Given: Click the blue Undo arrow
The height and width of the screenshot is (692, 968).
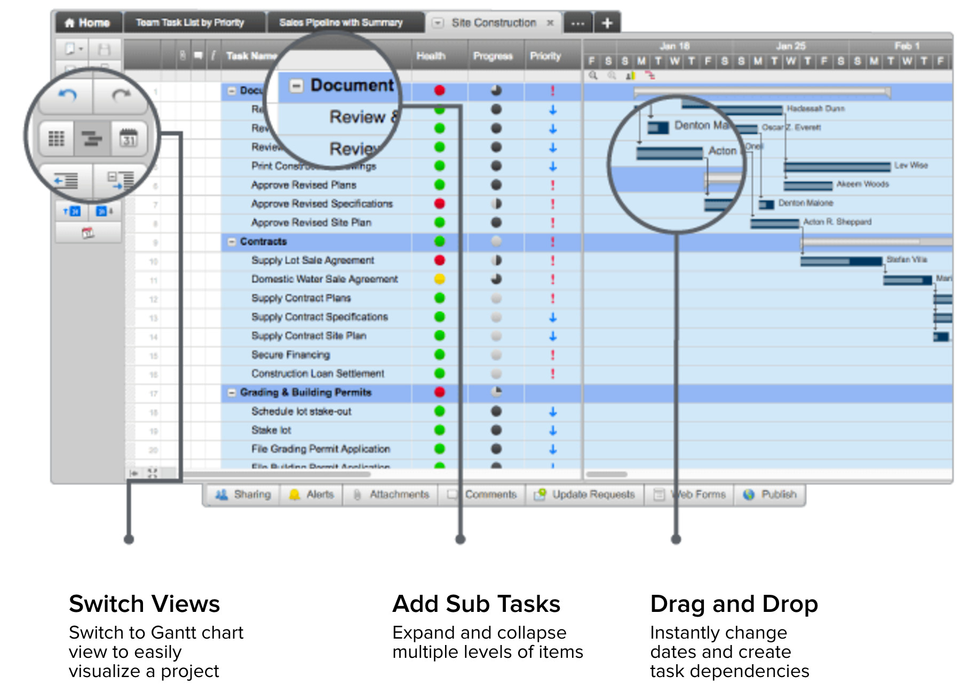Looking at the screenshot, I should click(68, 95).
